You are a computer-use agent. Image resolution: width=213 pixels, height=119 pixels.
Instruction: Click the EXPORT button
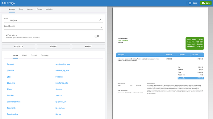point(88,46)
